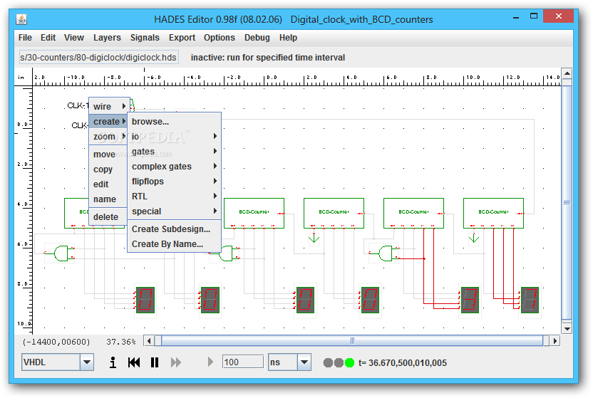Viewport: 593px width, 398px height.
Task: Click the vertical scrollbar down arrow
Action: pos(567,328)
